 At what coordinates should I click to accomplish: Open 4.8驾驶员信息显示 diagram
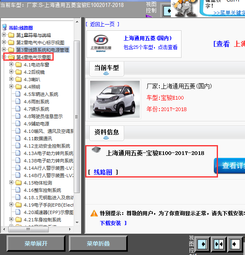(43, 116)
